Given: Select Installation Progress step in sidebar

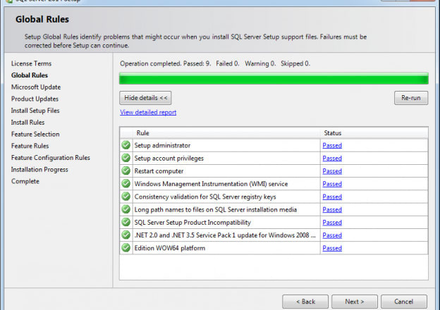Looking at the screenshot, I should tap(39, 170).
